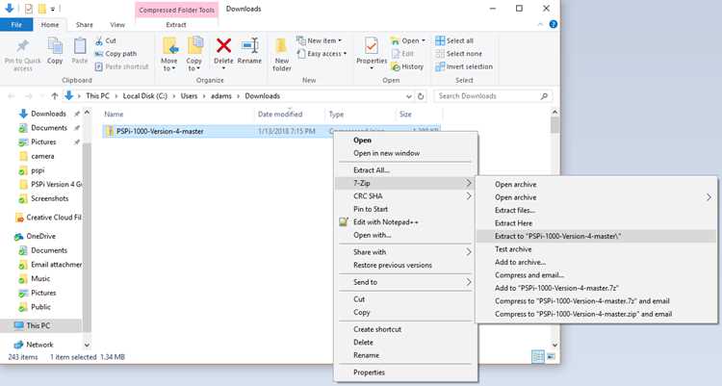Click the Copy icon in Clipboard group
Screen dimensions: 722x386
(55, 46)
